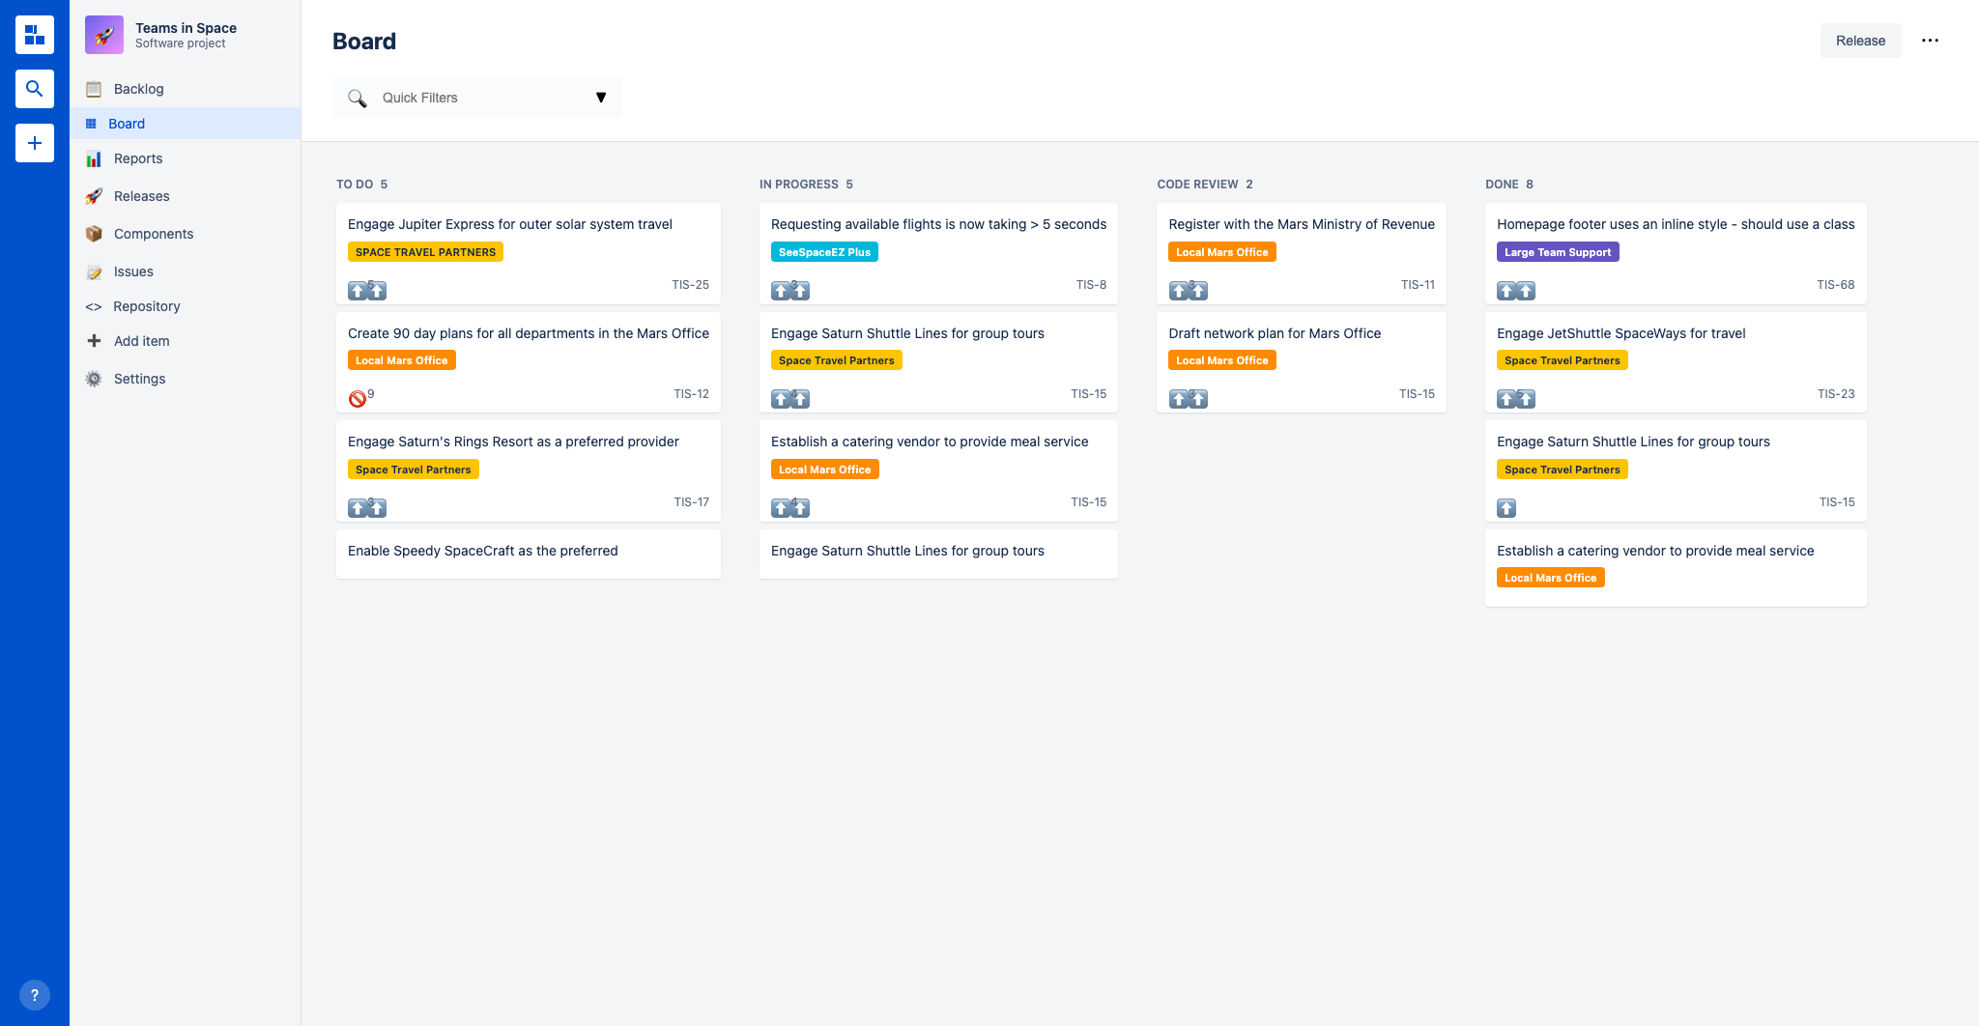This screenshot has width=1979, height=1026.
Task: Click the plus create icon in sidebar
Action: pyautogui.click(x=35, y=143)
